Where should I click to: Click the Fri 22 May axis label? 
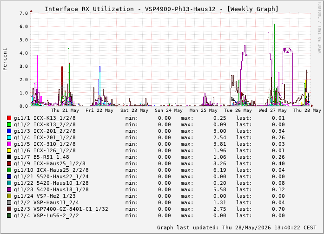click(x=99, y=110)
